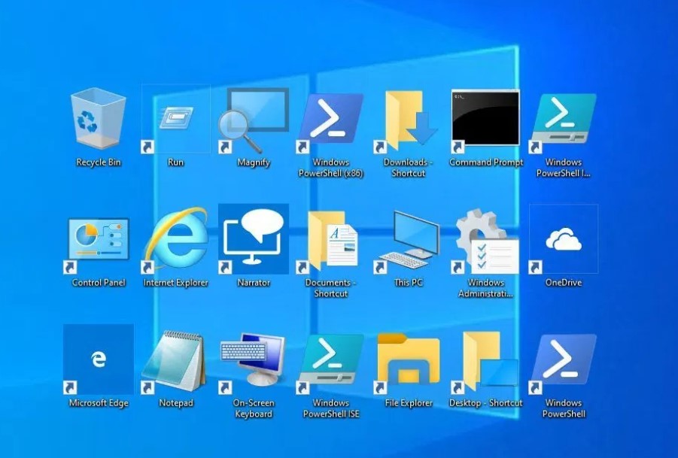Select the Magnify shortcut icon
678x458 pixels.
click(254, 120)
